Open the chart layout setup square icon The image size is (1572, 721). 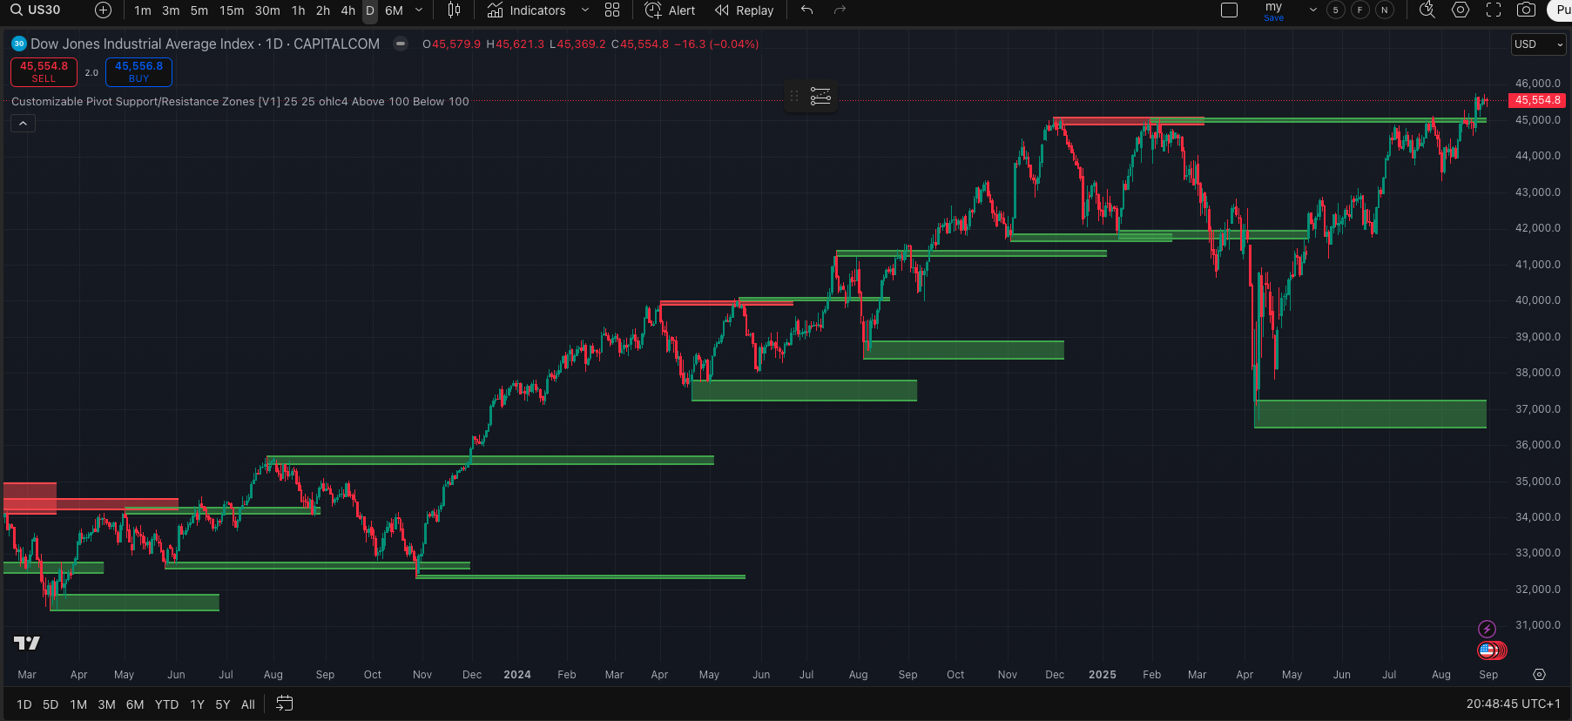1230,10
